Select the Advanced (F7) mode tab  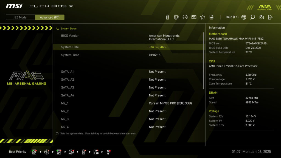click(x=50, y=17)
